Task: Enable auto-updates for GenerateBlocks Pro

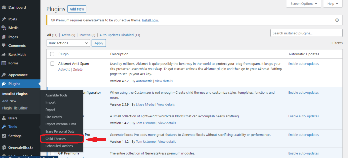Action: point(303,135)
